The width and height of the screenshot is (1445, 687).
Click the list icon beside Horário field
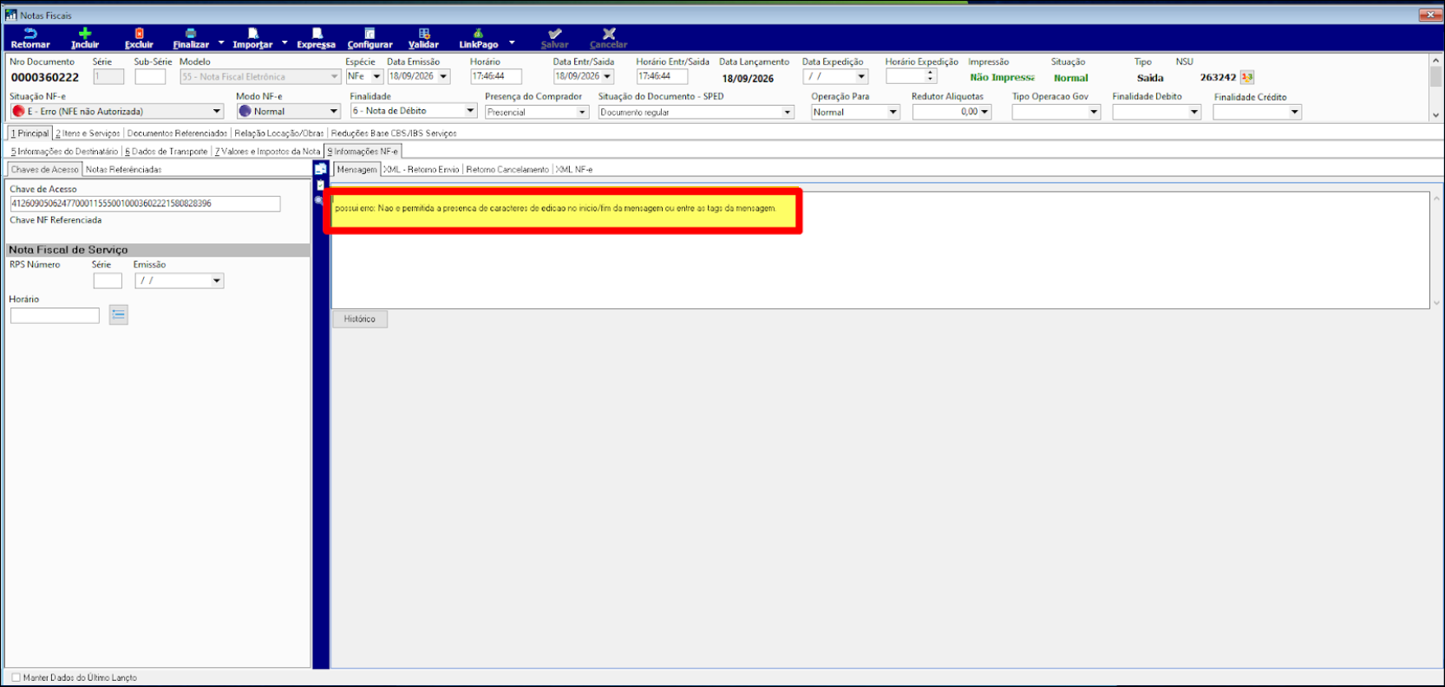tap(119, 314)
